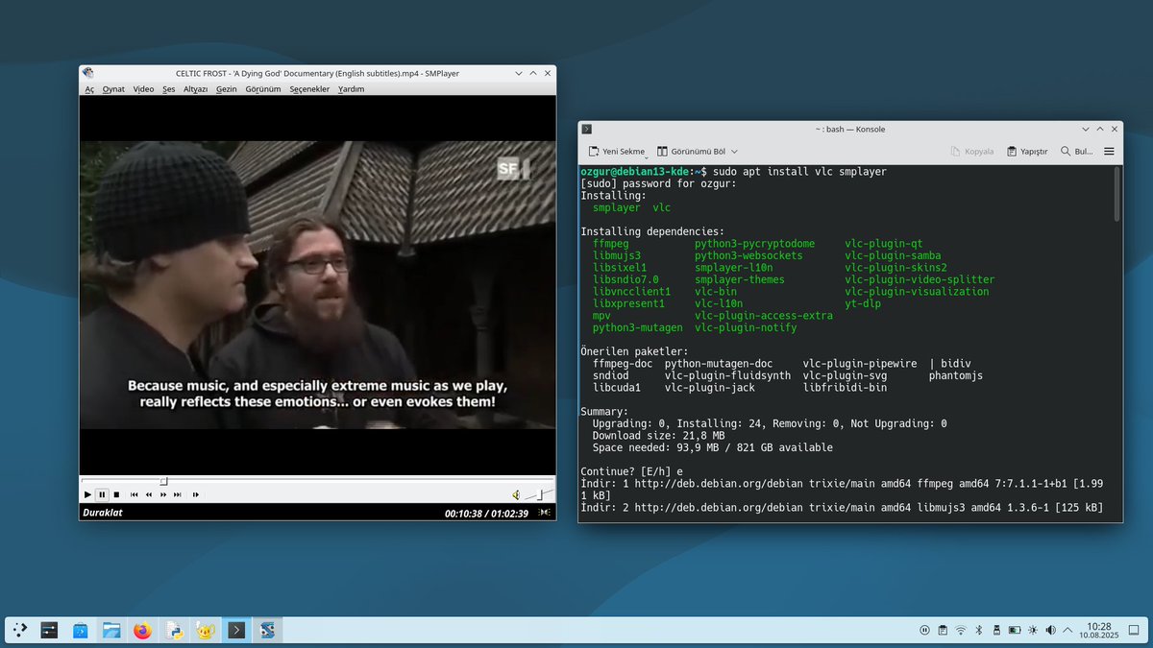Open the Altyazı menu in SMPlayer

195,88
